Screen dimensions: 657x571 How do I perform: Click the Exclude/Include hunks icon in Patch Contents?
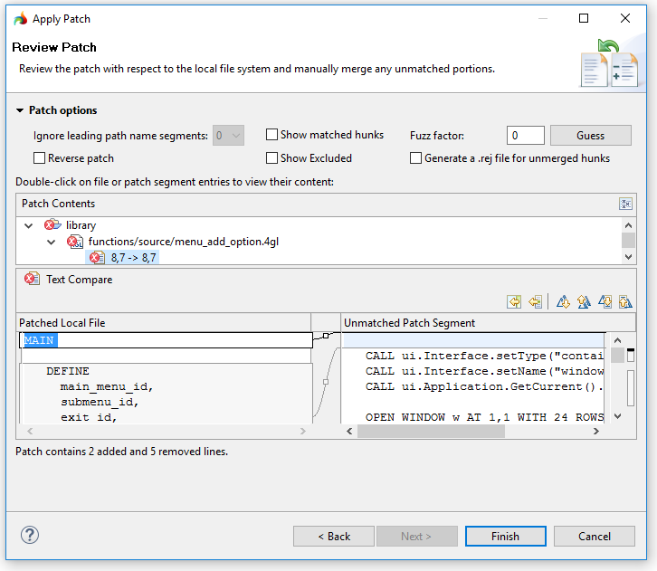pos(625,204)
